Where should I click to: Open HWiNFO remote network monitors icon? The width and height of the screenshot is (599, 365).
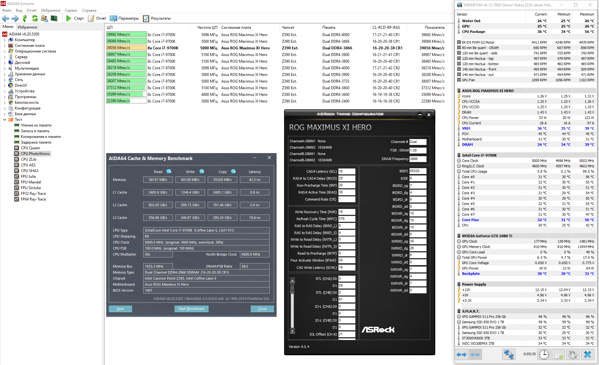pos(509,355)
